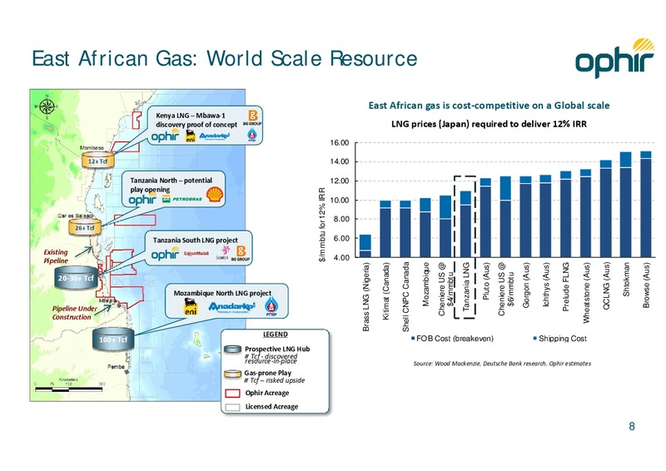Screen dimensions: 666x471
Task: Click the Browse (Aus) bar
Action: tap(646, 204)
